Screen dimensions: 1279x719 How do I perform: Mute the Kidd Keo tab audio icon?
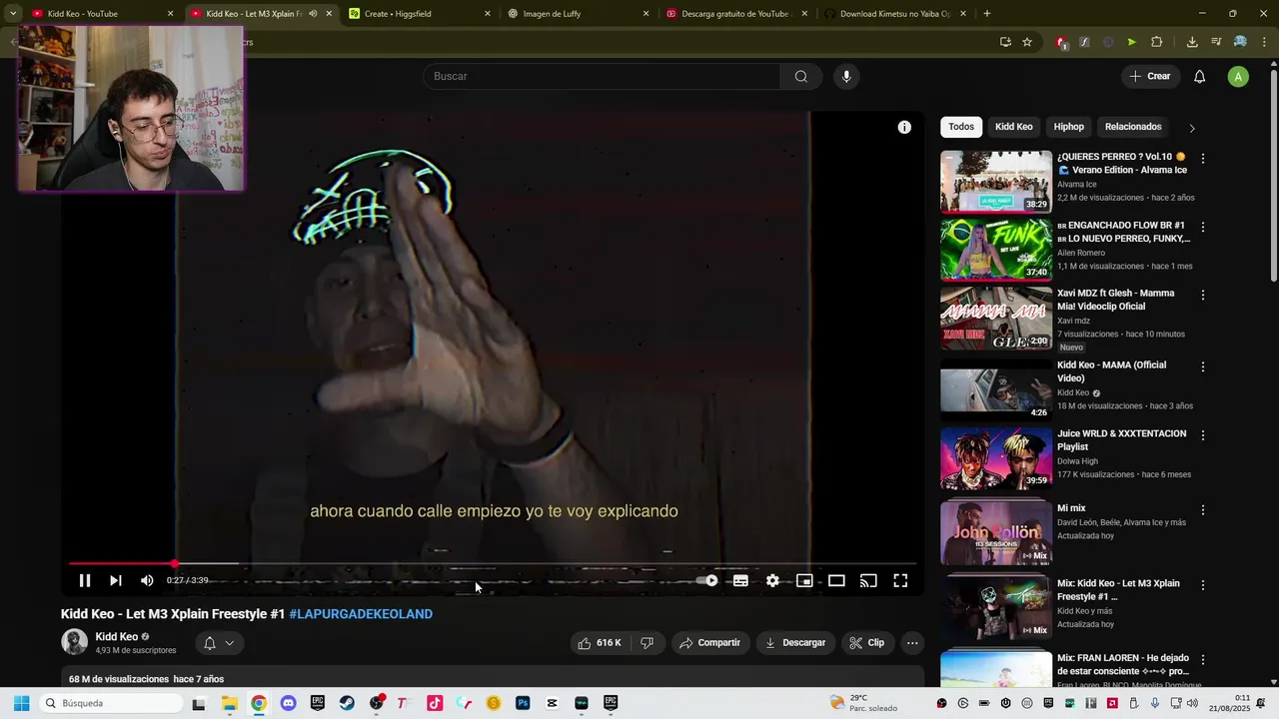point(313,14)
